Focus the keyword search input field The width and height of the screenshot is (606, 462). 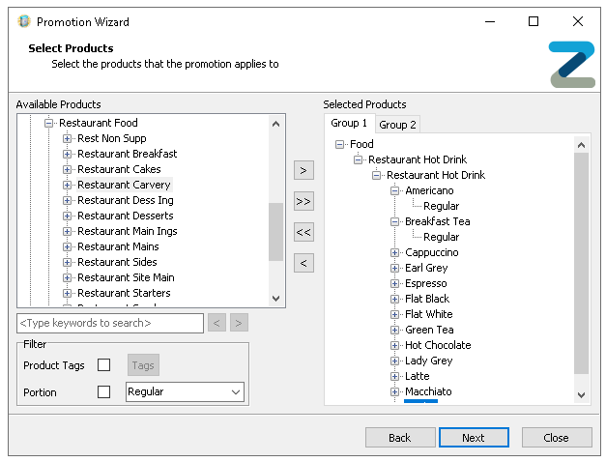click(x=109, y=323)
